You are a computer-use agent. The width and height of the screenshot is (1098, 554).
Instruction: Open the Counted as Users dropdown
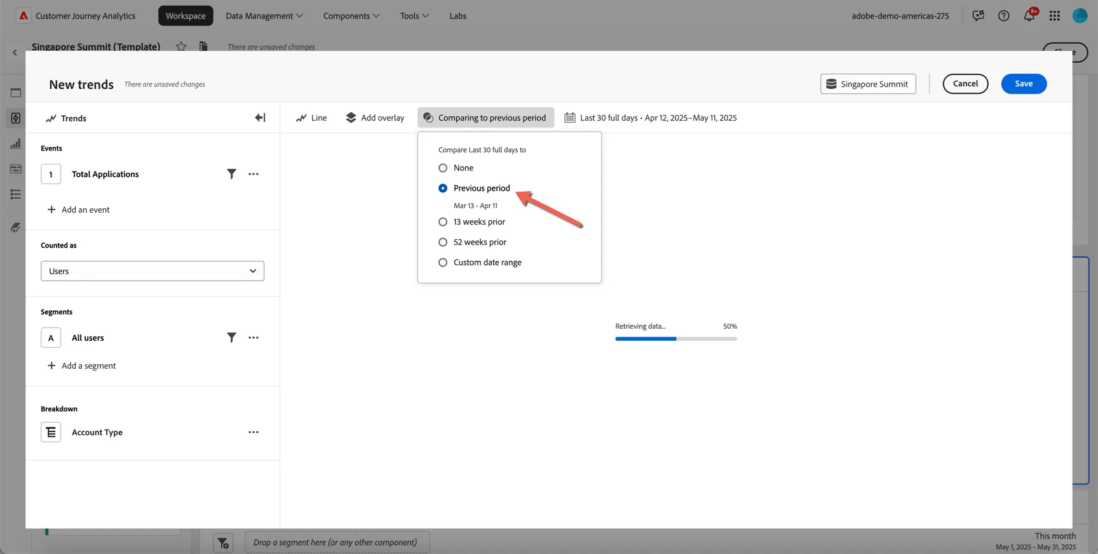152,271
